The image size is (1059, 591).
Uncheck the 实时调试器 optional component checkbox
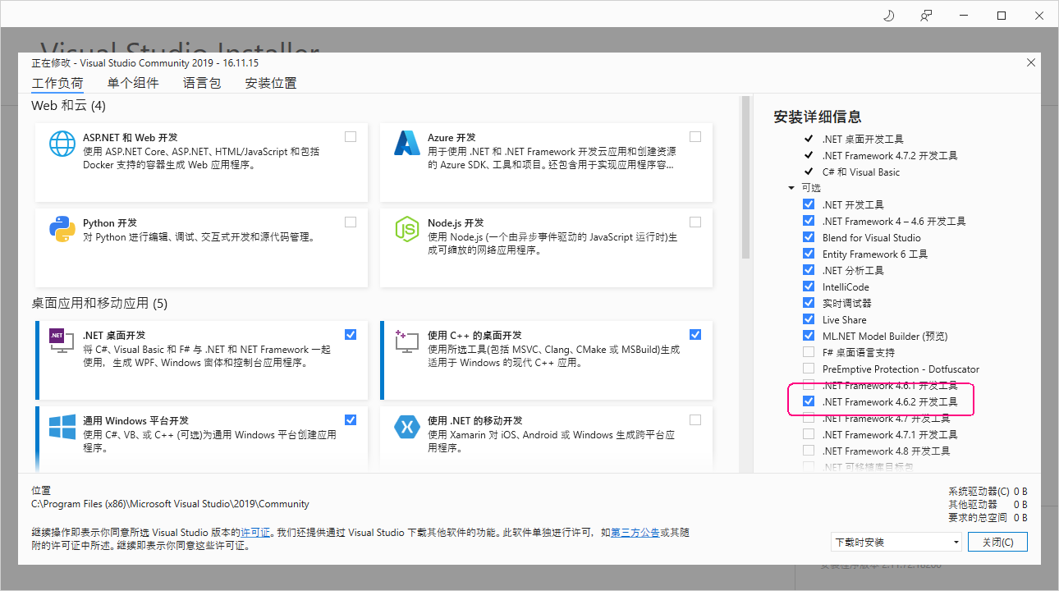point(809,303)
